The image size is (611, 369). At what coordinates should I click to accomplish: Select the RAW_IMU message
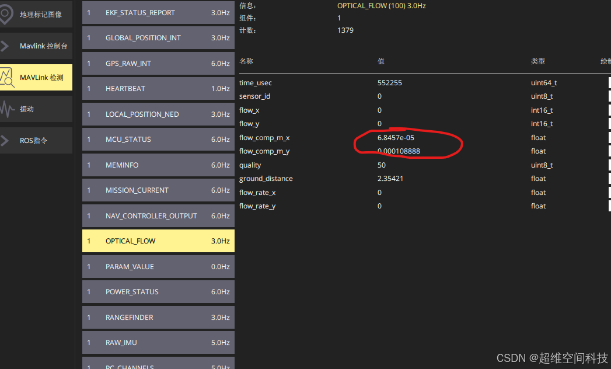(158, 343)
